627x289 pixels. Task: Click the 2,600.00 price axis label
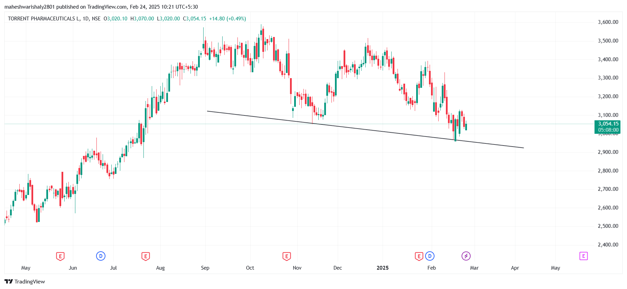608,208
